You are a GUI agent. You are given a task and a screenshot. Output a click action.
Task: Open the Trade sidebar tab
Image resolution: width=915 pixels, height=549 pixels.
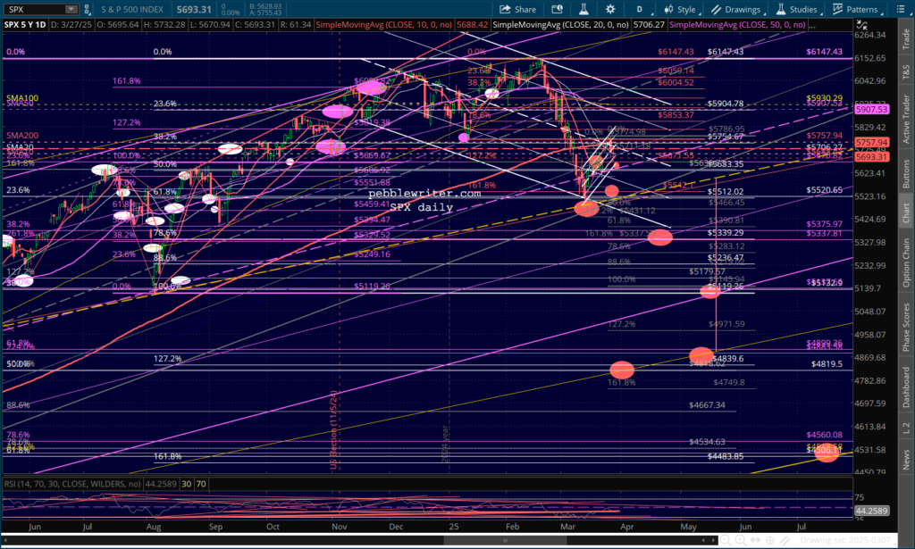click(x=906, y=37)
